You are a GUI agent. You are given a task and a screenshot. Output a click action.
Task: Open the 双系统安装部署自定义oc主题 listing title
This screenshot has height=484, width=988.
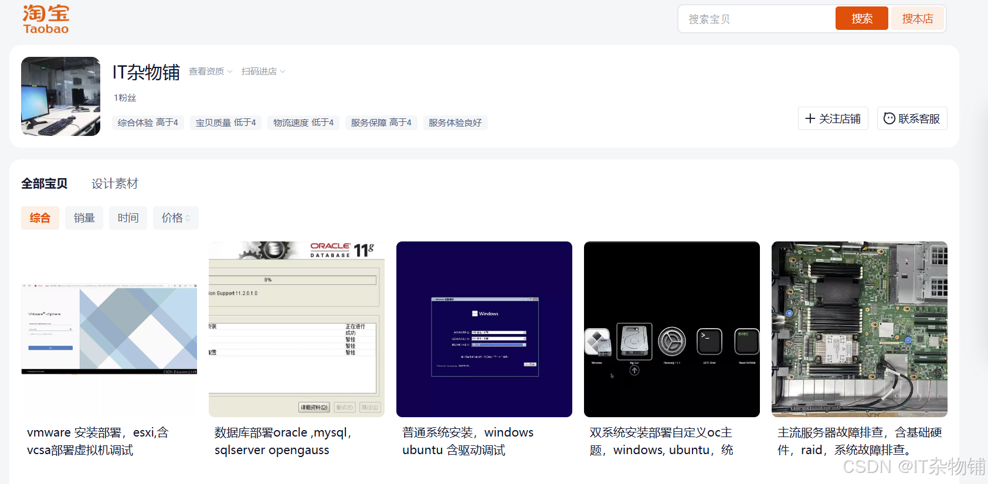pyautogui.click(x=661, y=441)
